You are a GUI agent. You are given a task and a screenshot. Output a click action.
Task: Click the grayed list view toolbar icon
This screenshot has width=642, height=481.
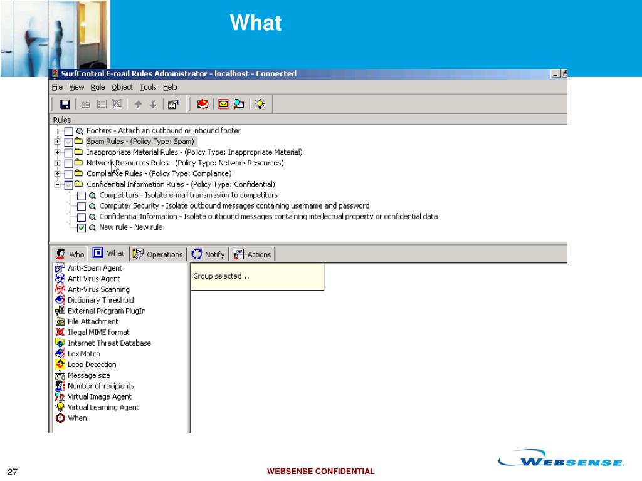(x=102, y=105)
